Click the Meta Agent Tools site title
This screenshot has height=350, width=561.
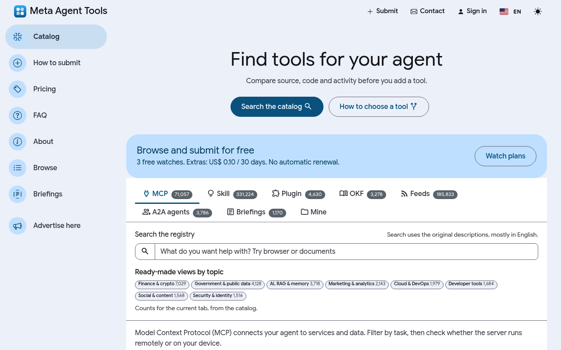click(68, 11)
